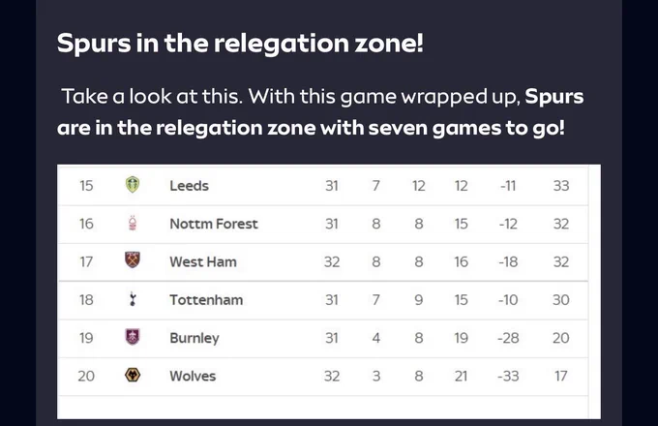Select the Nottm Forest team name
Viewport: 658px width, 426px height.
pyautogui.click(x=214, y=224)
